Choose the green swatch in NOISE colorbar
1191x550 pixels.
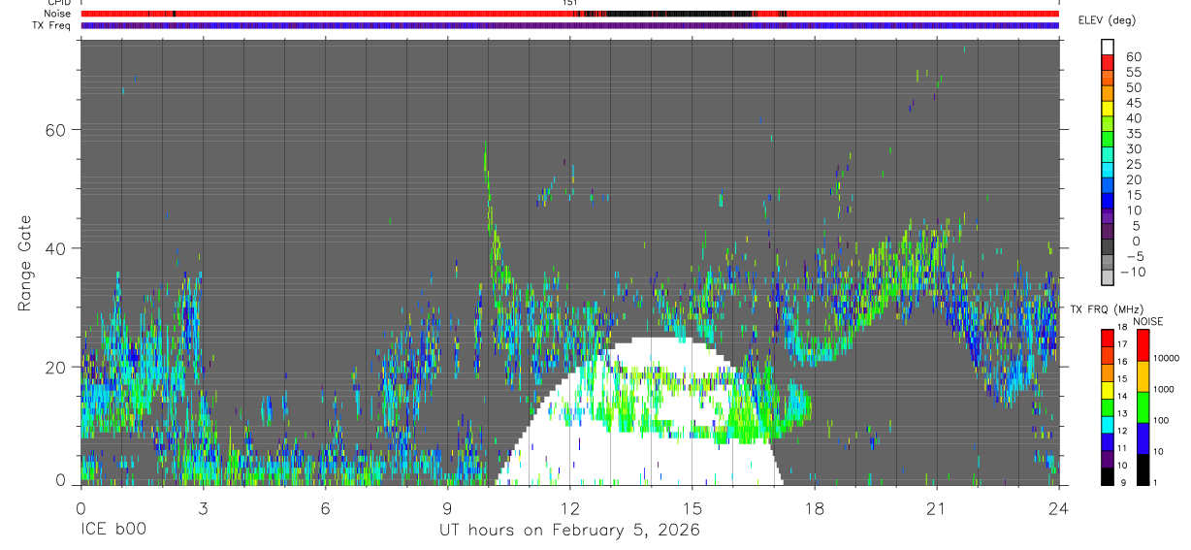[x=1143, y=407]
